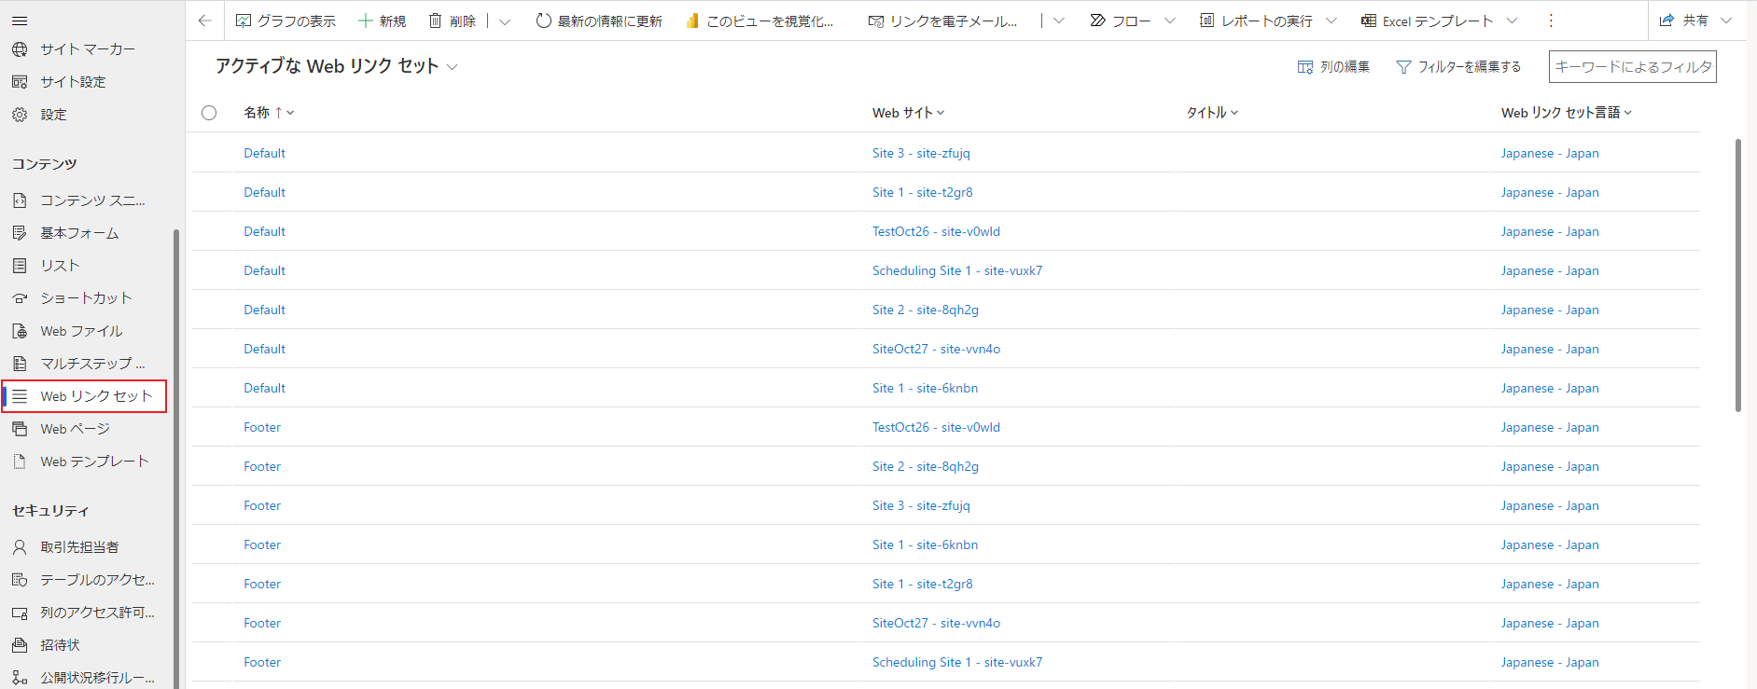
Task: Click the リンクを電子メール envelope icon
Action: tap(876, 21)
